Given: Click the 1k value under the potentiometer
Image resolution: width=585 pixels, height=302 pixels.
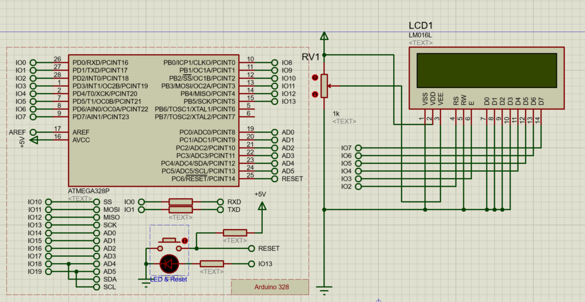Looking at the screenshot, I should [x=336, y=114].
